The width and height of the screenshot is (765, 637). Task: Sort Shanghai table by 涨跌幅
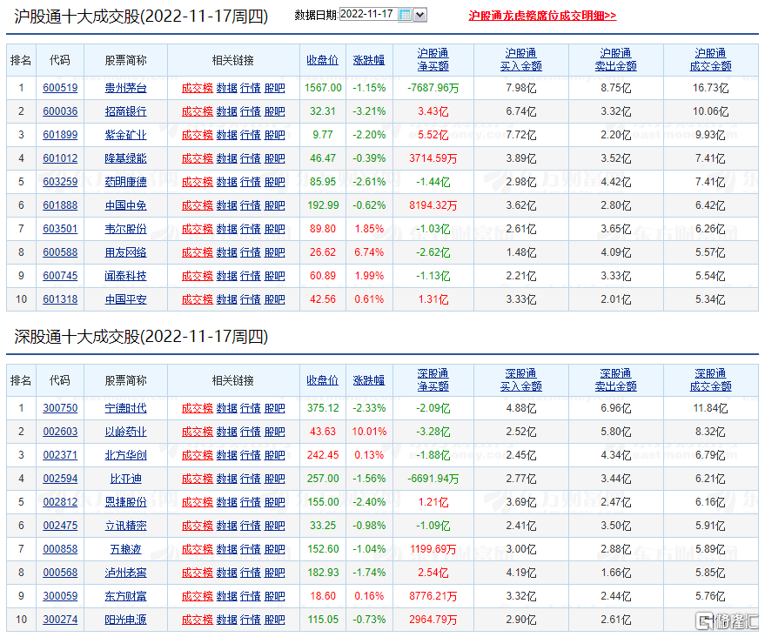[x=369, y=60]
